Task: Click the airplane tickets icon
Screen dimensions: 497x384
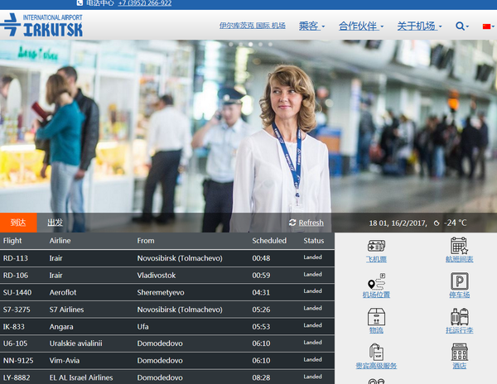Action: [376, 245]
